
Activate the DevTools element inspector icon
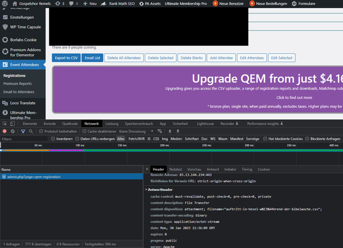pos(5,123)
